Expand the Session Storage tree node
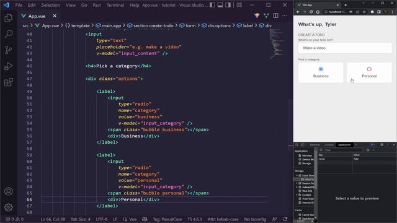This screenshot has width=397, height=223. coord(297,183)
